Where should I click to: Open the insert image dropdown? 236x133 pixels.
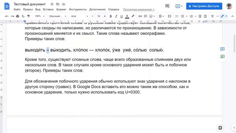click(152, 16)
